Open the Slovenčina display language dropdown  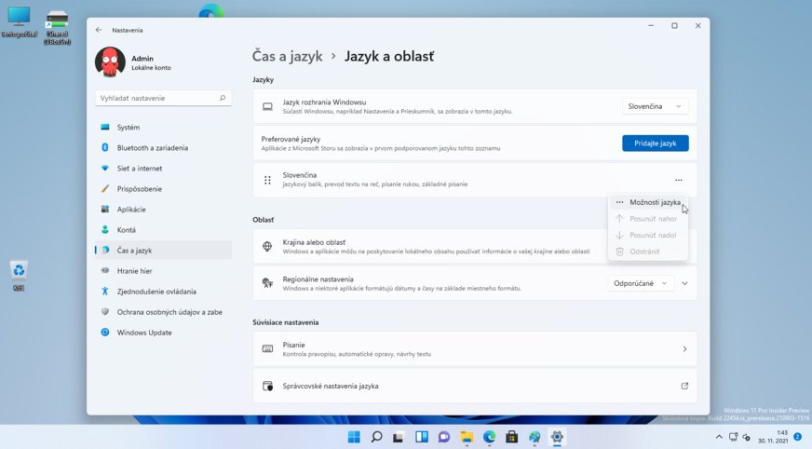click(655, 106)
